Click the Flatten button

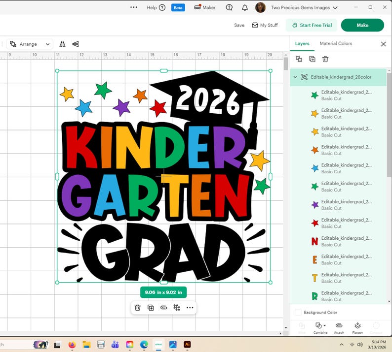(x=357, y=328)
